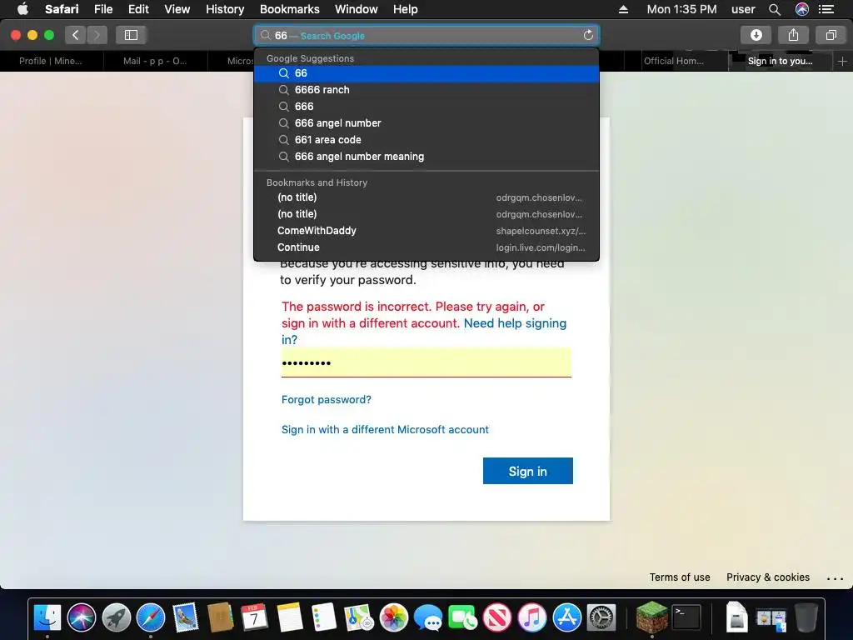Click the Forgot password? link
853x640 pixels.
tap(327, 399)
